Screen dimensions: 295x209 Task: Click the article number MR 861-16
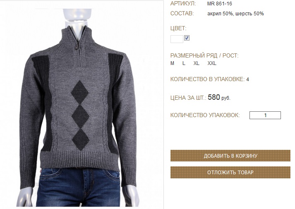pyautogui.click(x=220, y=4)
